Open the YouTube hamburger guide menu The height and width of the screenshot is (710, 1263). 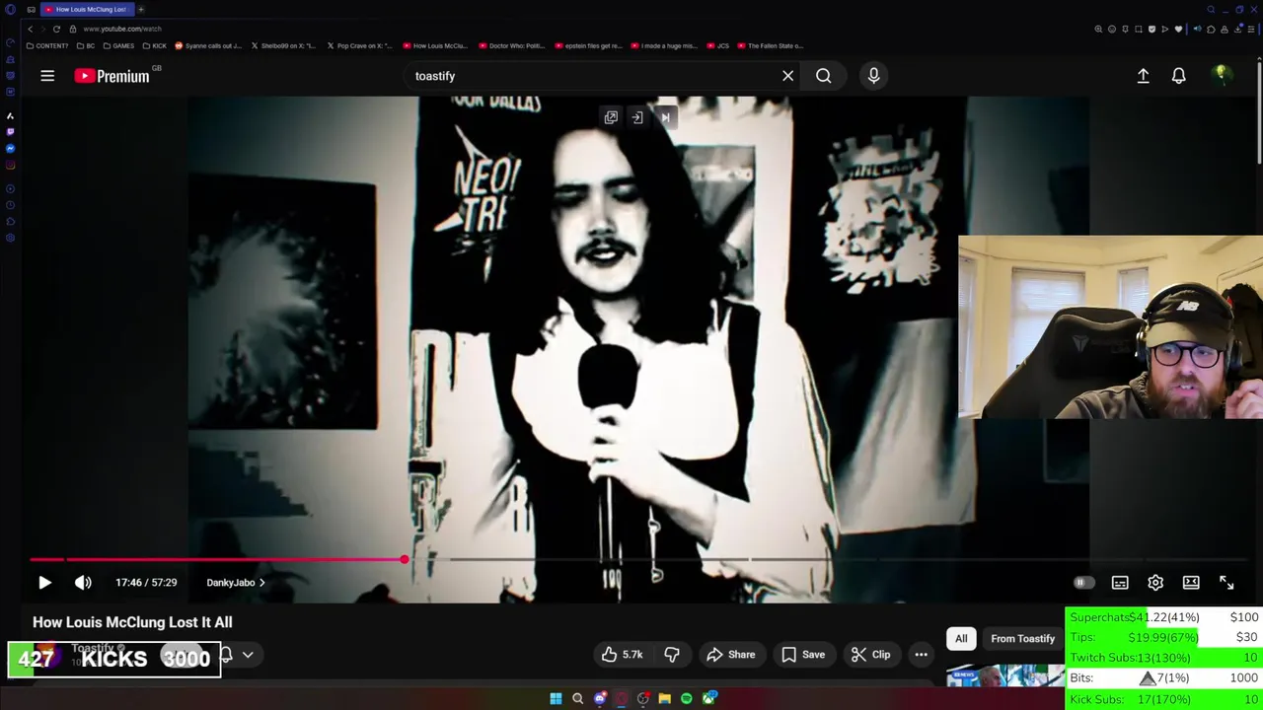click(47, 76)
